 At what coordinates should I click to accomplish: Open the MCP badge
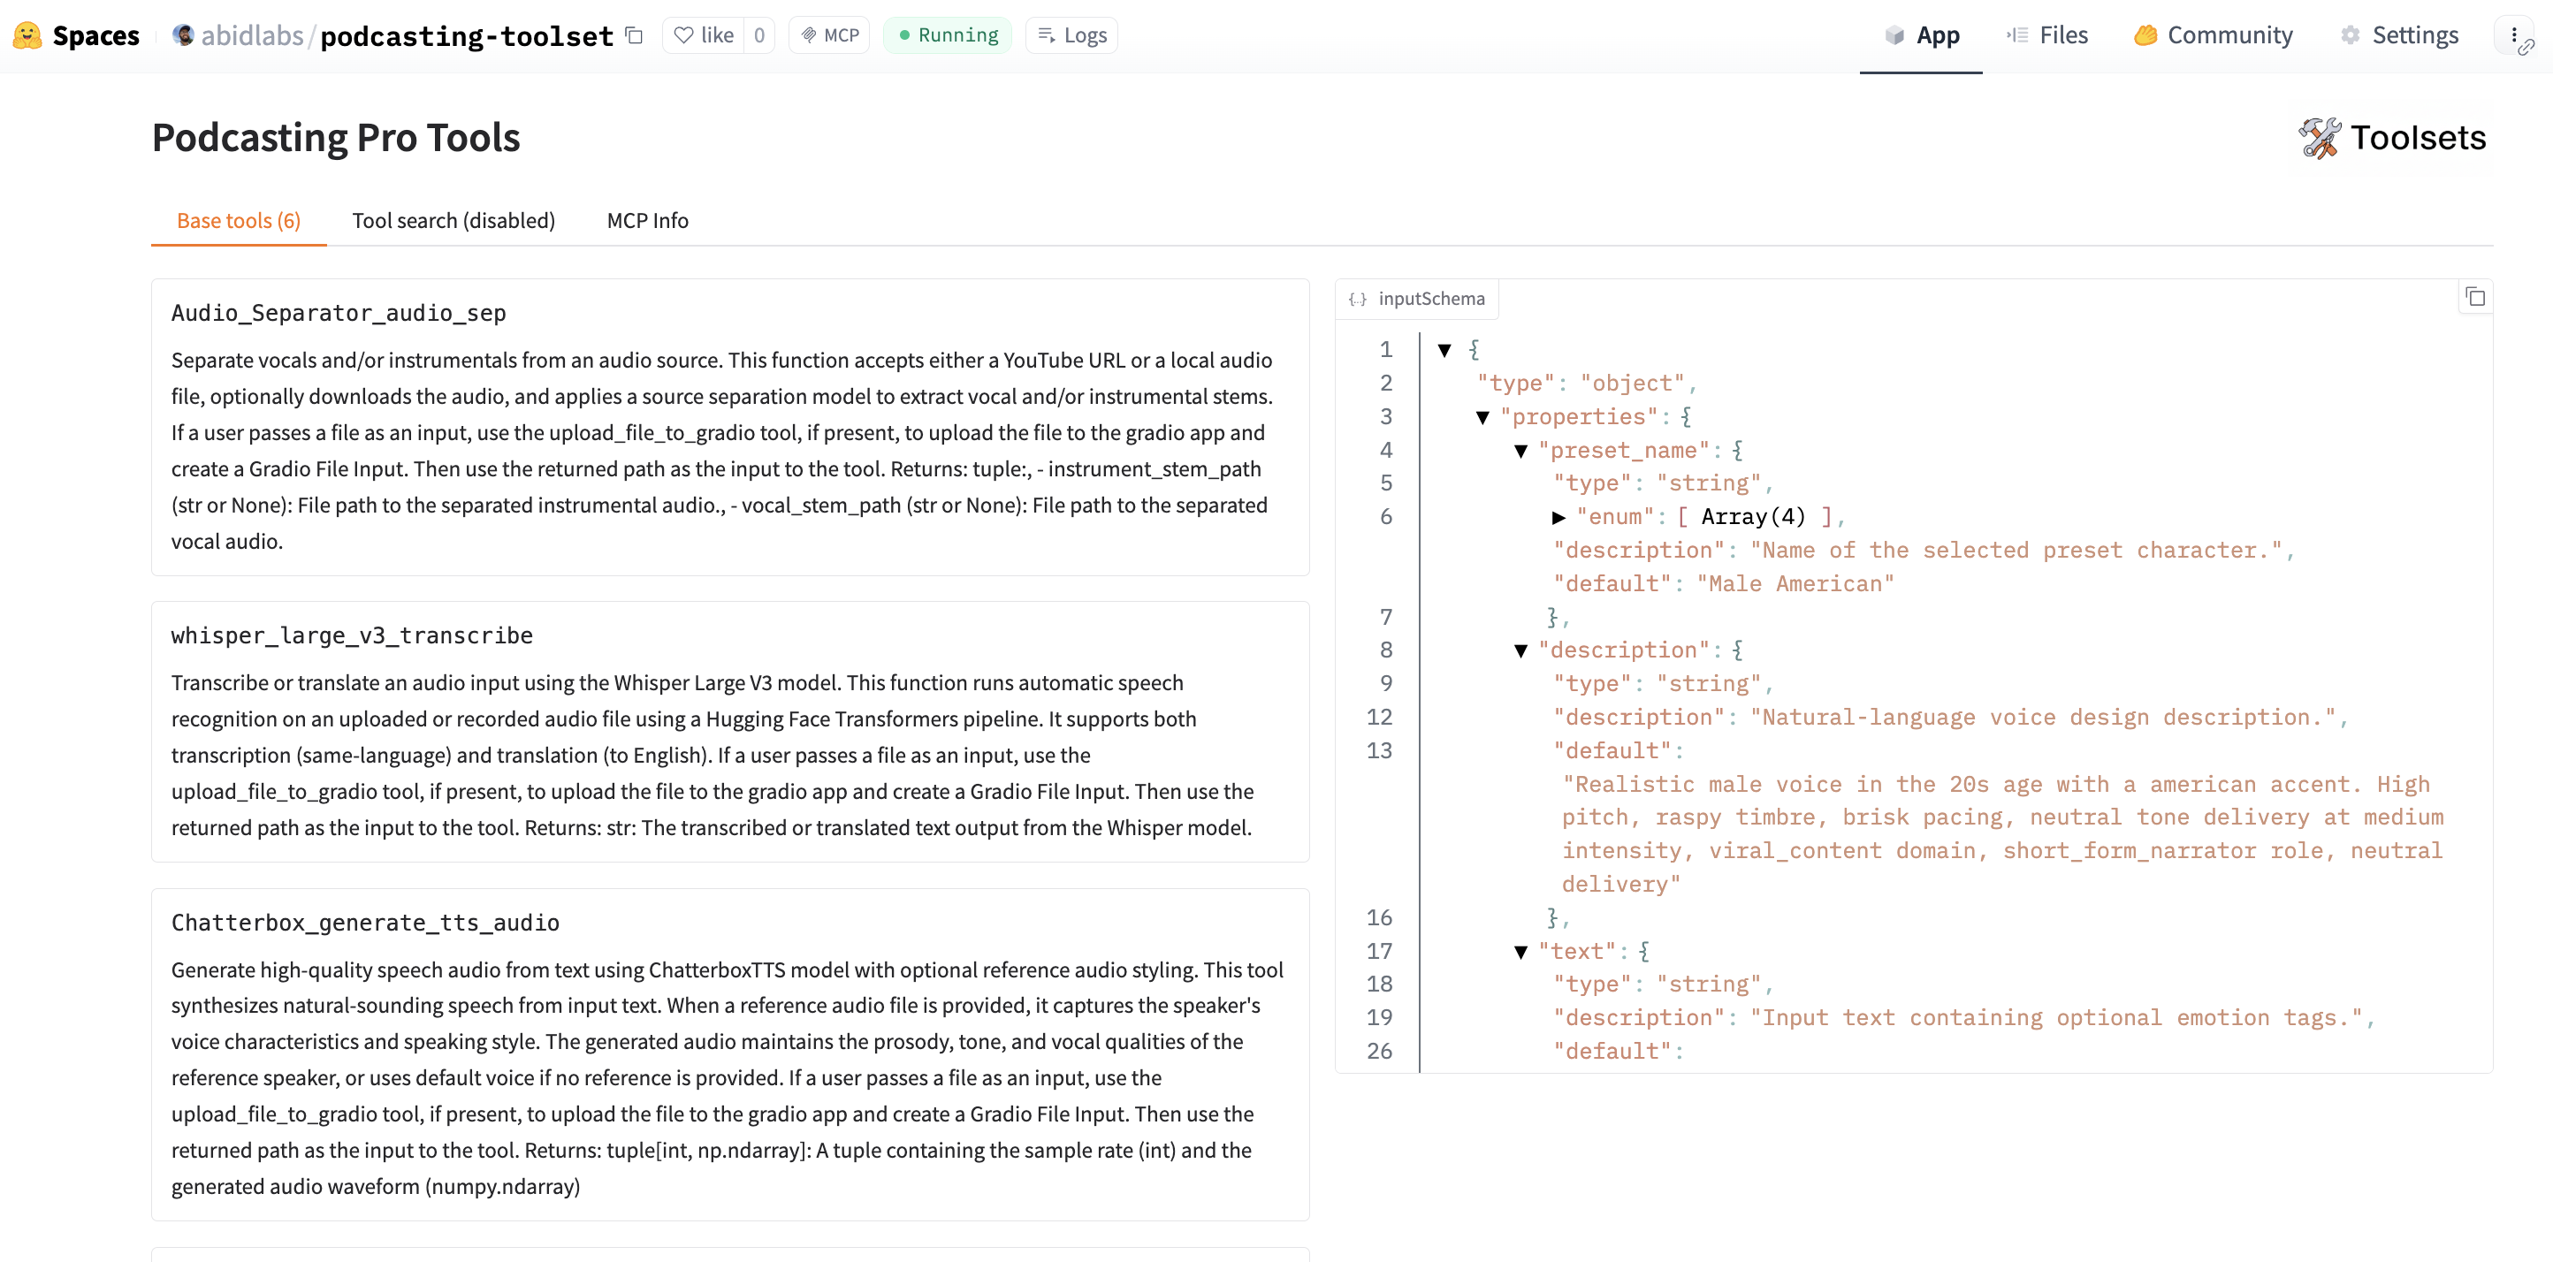pyautogui.click(x=829, y=35)
